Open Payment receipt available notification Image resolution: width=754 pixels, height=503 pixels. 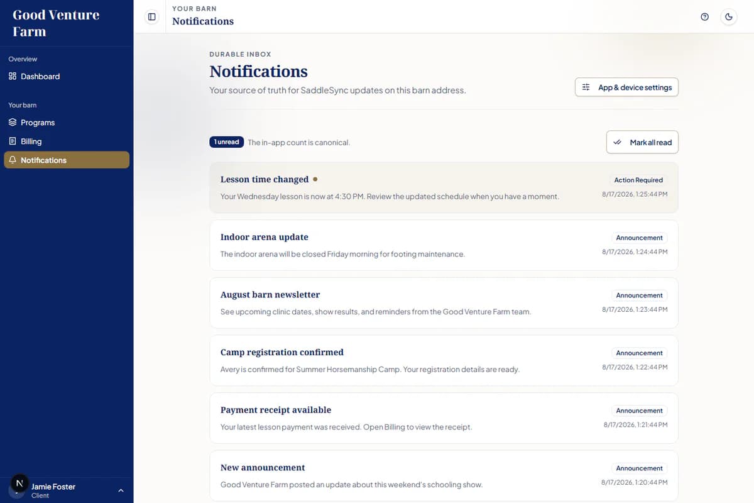pos(444,418)
